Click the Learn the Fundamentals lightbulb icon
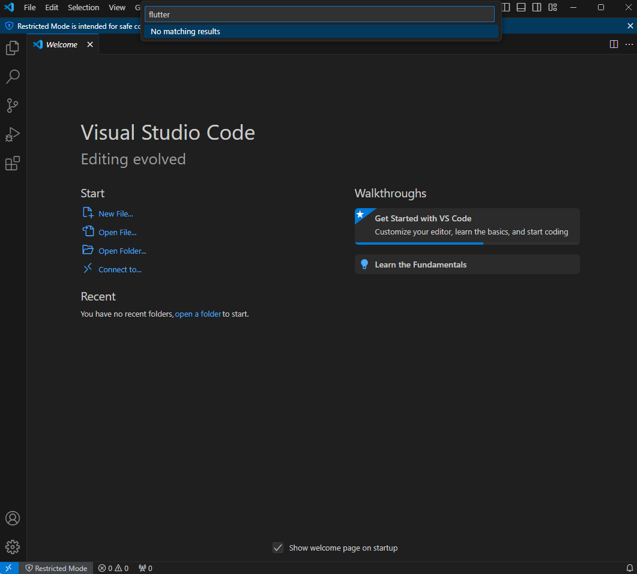This screenshot has height=574, width=637. [364, 265]
